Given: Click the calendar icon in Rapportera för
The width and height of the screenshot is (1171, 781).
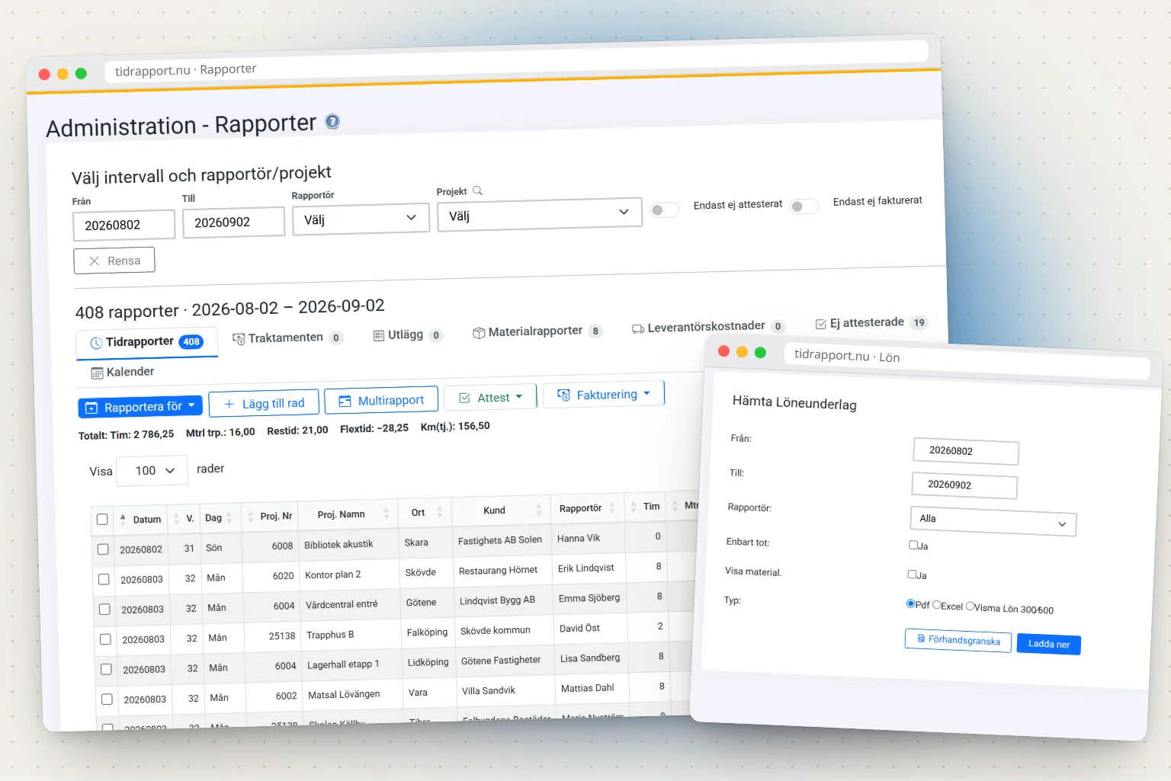Looking at the screenshot, I should [x=91, y=408].
